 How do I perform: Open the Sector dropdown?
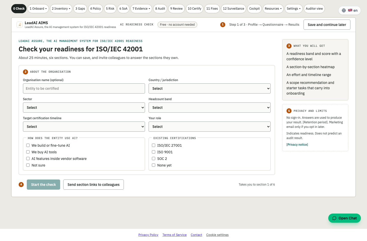click(x=84, y=108)
